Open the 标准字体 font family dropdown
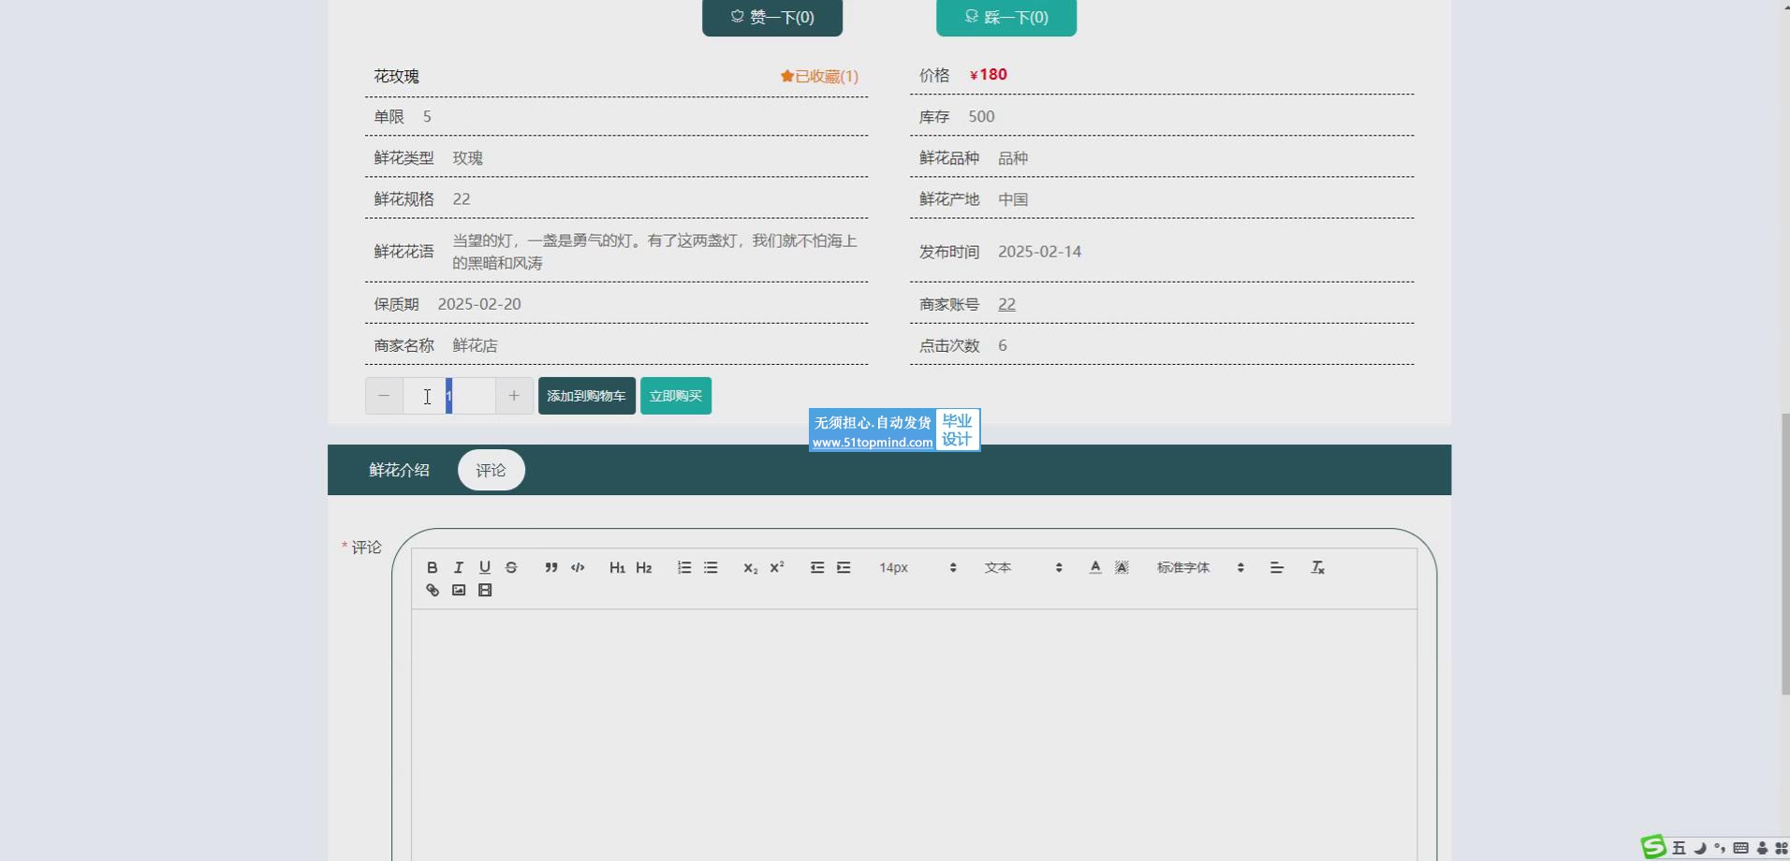The image size is (1790, 861). (1199, 567)
